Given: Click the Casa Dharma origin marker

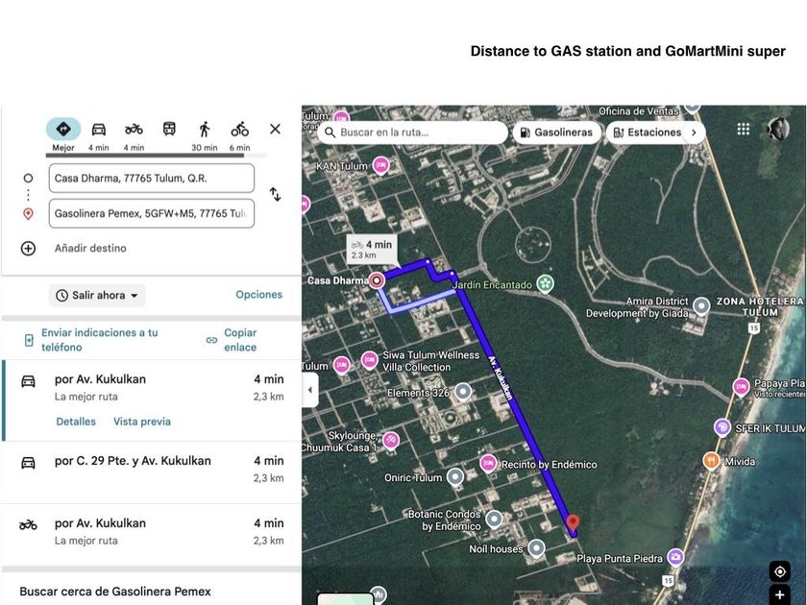Looking at the screenshot, I should tap(377, 280).
